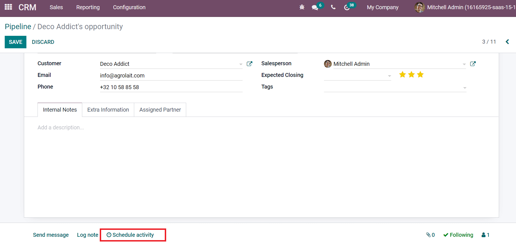This screenshot has width=516, height=249.
Task: Set priority to the third star
Action: click(420, 74)
